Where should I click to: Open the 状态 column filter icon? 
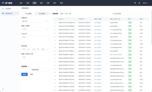[x=131, y=19]
